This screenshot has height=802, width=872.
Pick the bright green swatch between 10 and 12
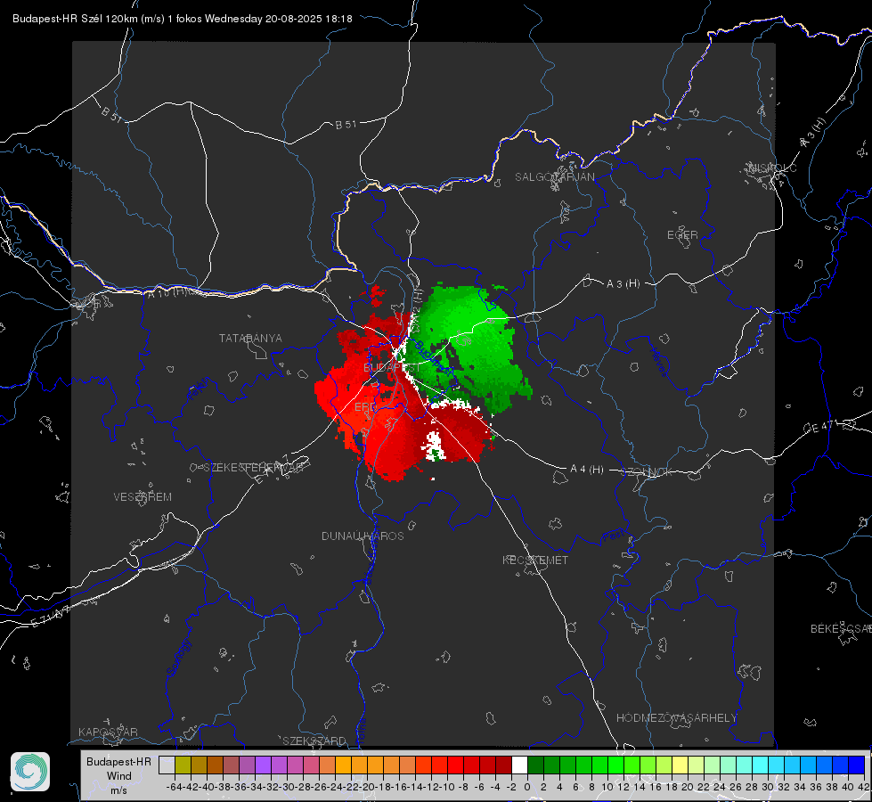coord(615,765)
